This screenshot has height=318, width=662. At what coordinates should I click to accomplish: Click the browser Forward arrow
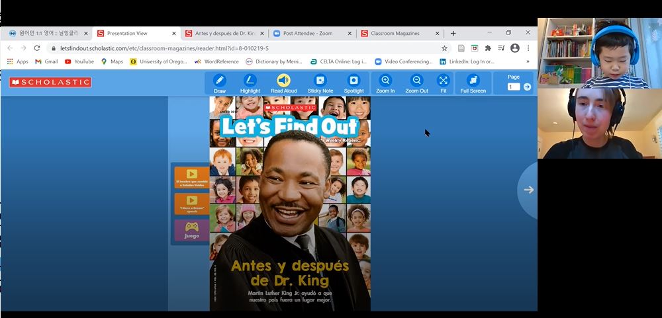pos(23,48)
